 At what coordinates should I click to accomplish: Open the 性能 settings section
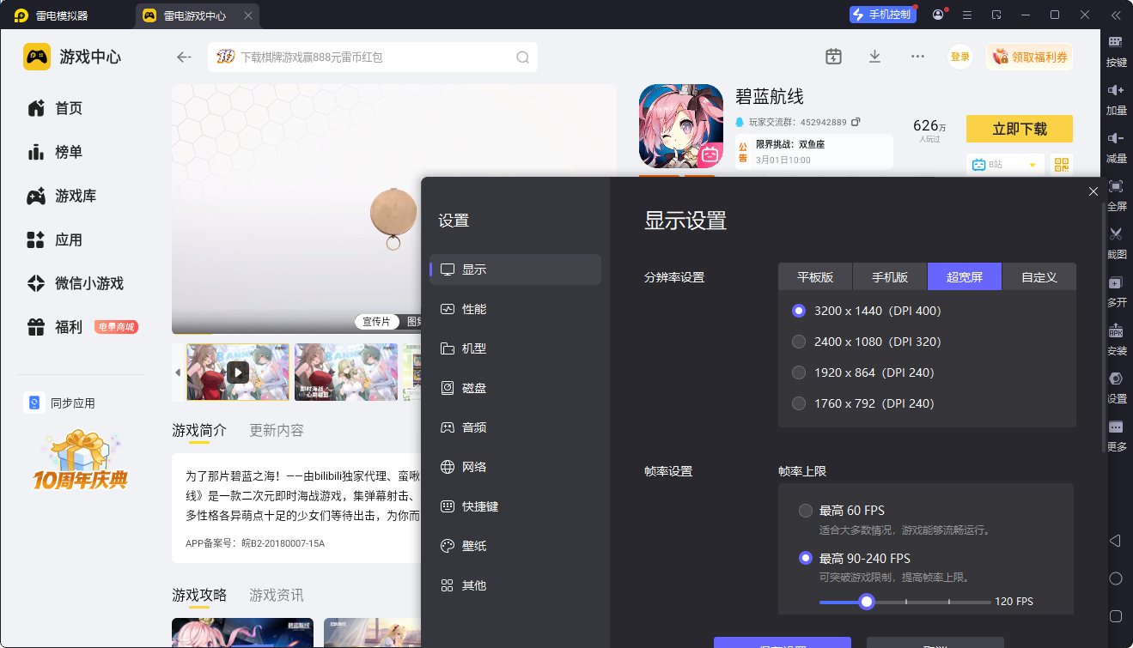pyautogui.click(x=474, y=309)
